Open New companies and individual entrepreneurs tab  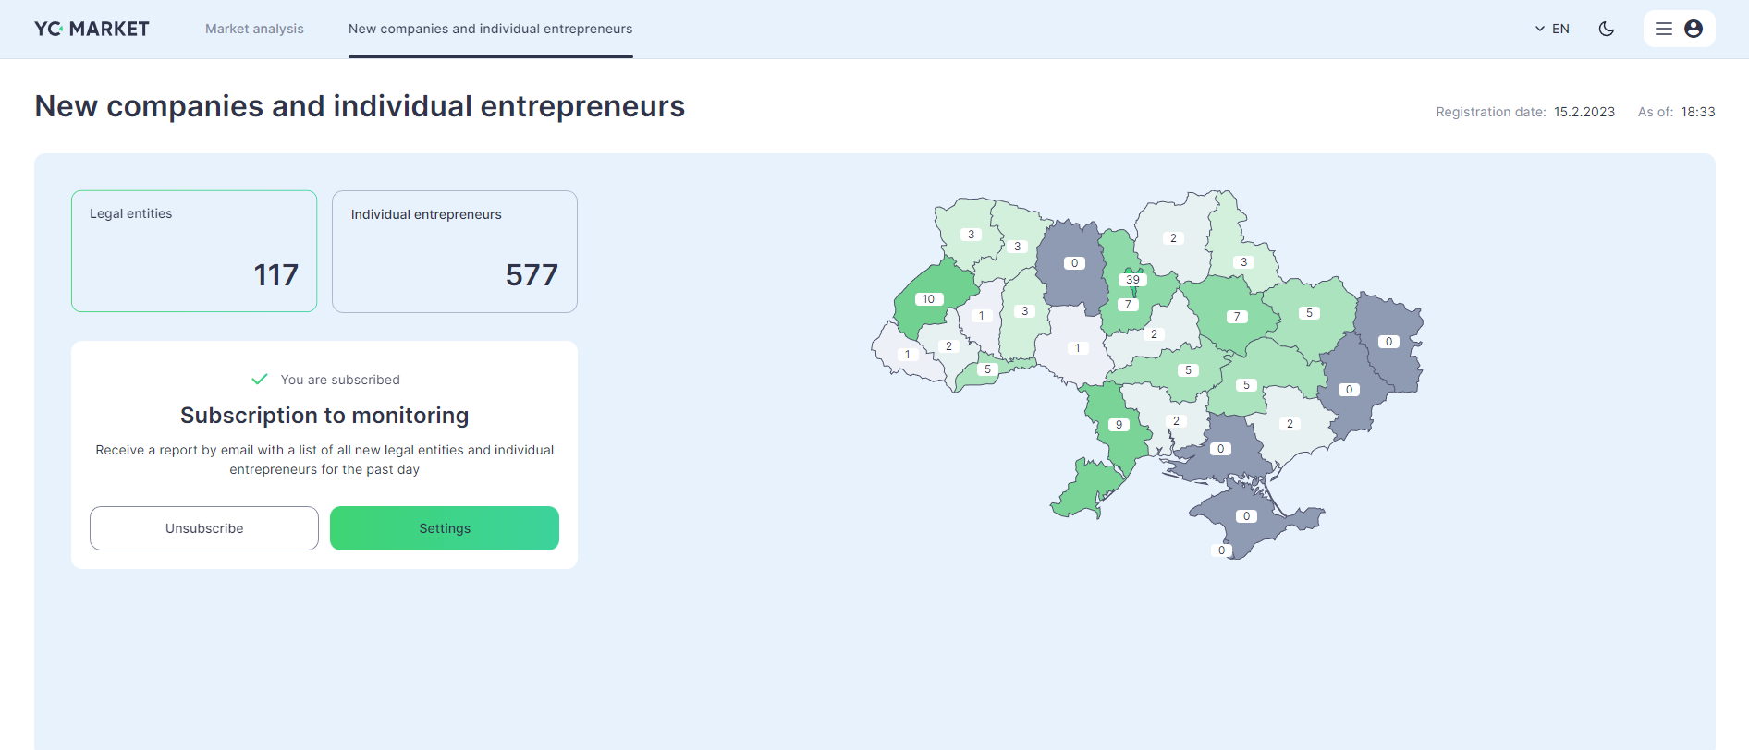pyautogui.click(x=490, y=29)
